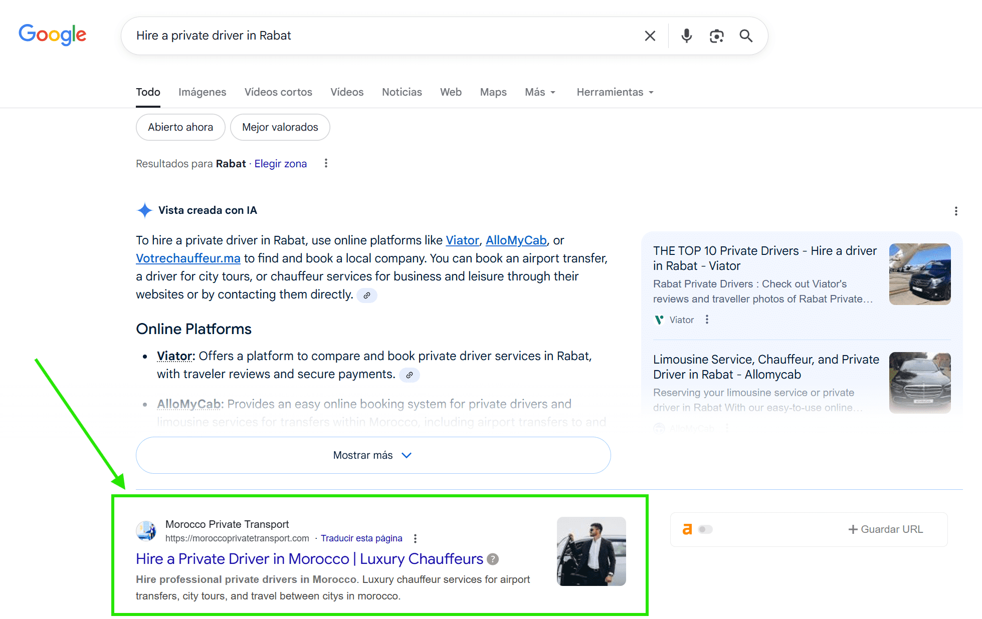Switch to the Imágenes tab

pos(202,92)
